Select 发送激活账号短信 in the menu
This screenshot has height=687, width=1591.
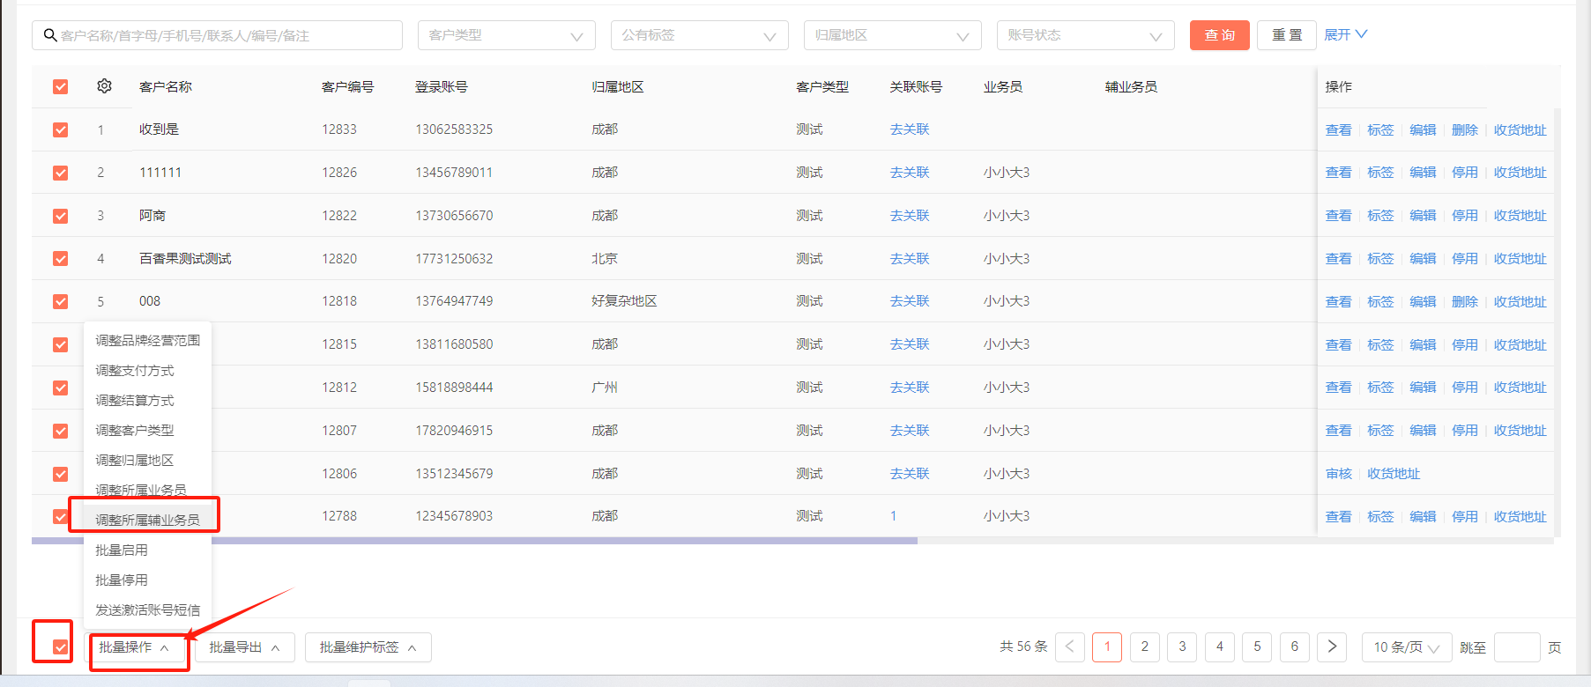click(x=147, y=609)
